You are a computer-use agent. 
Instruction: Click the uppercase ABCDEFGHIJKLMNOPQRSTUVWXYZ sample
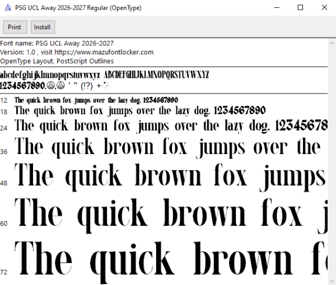click(x=156, y=75)
